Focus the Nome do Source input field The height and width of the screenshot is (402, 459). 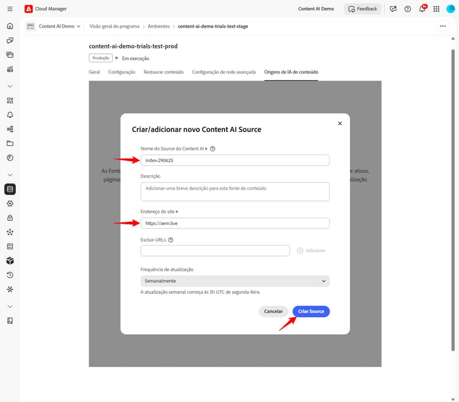click(x=235, y=161)
